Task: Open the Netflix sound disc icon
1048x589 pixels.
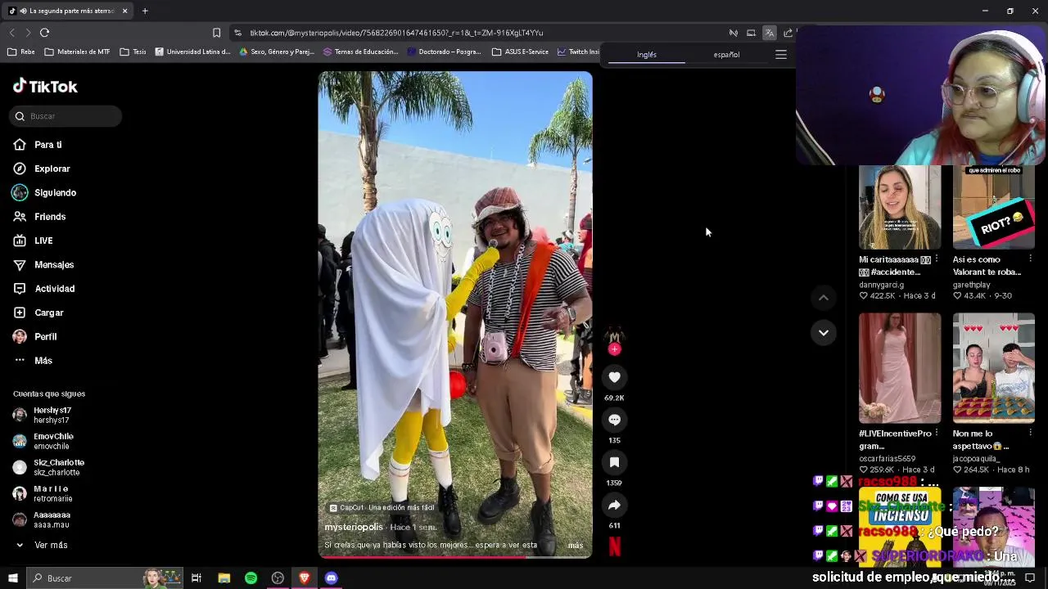Action: 614,546
